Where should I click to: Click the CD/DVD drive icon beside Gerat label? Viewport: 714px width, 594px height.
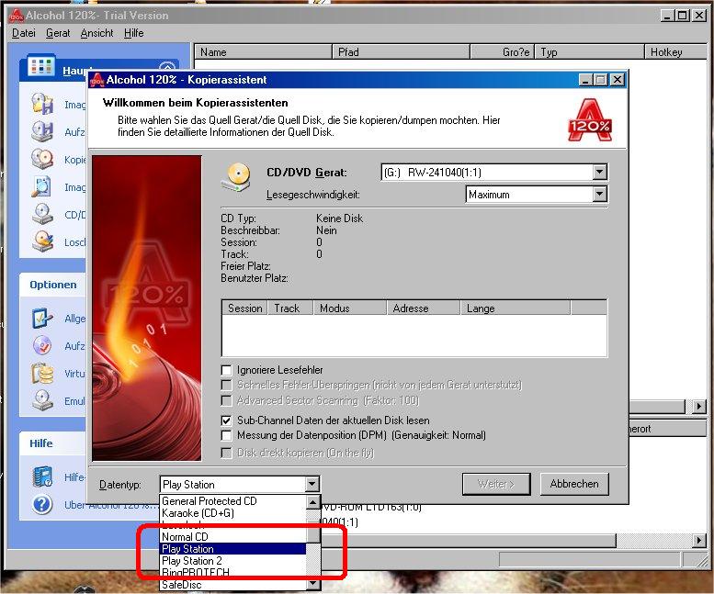pos(236,177)
